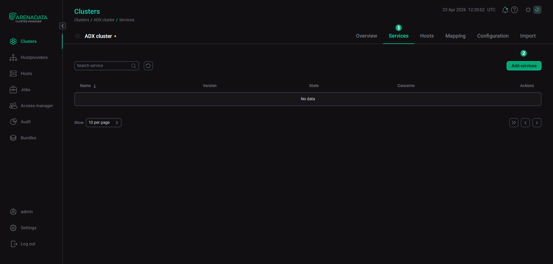553x264 pixels.
Task: Jump to the first page of results
Action: click(514, 123)
